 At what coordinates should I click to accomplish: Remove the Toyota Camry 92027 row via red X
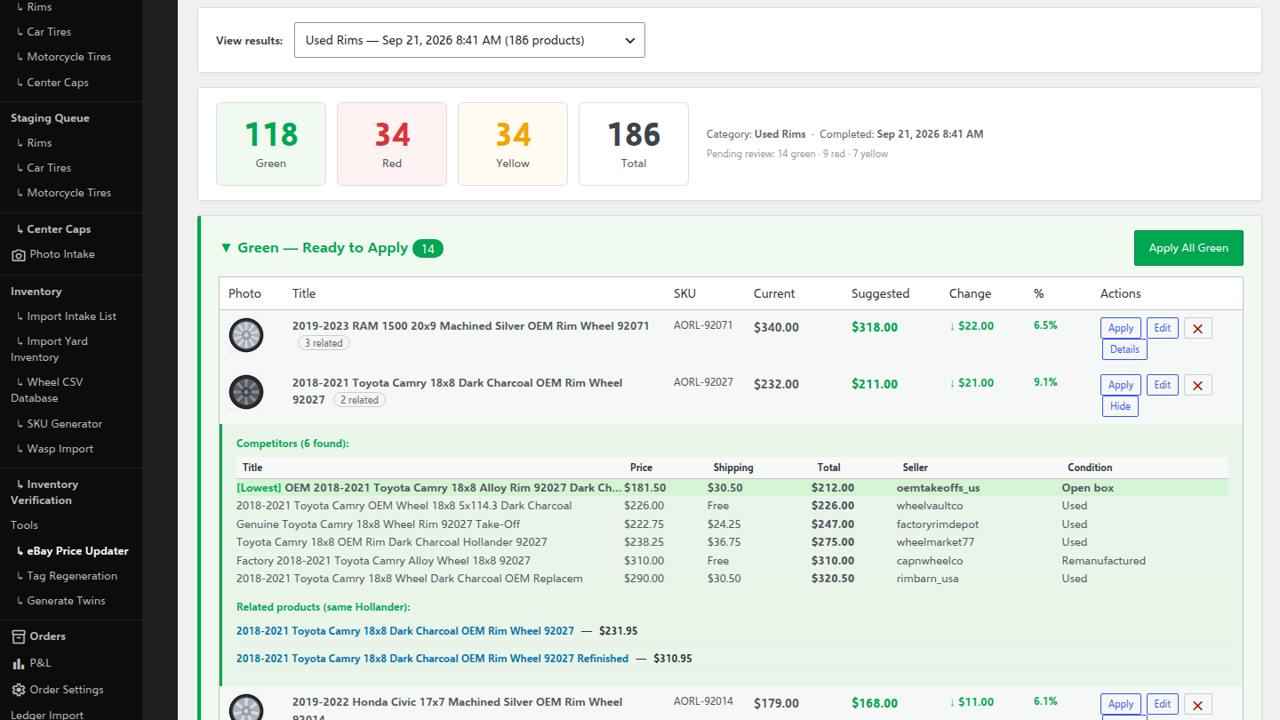click(1197, 385)
